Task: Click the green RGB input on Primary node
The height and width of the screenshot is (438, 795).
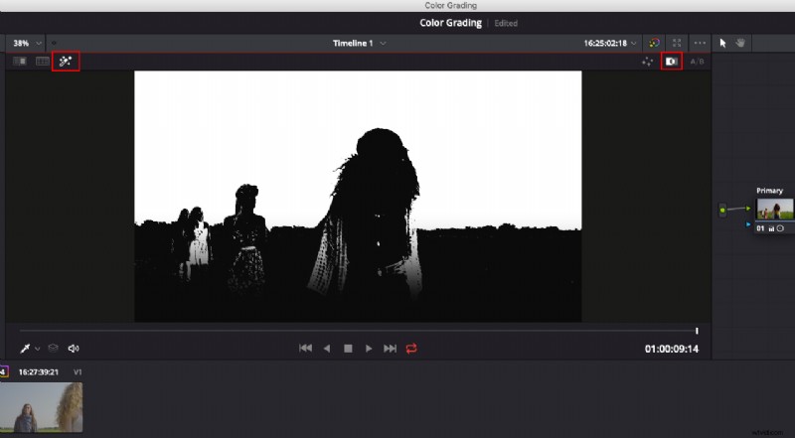Action: (x=748, y=208)
